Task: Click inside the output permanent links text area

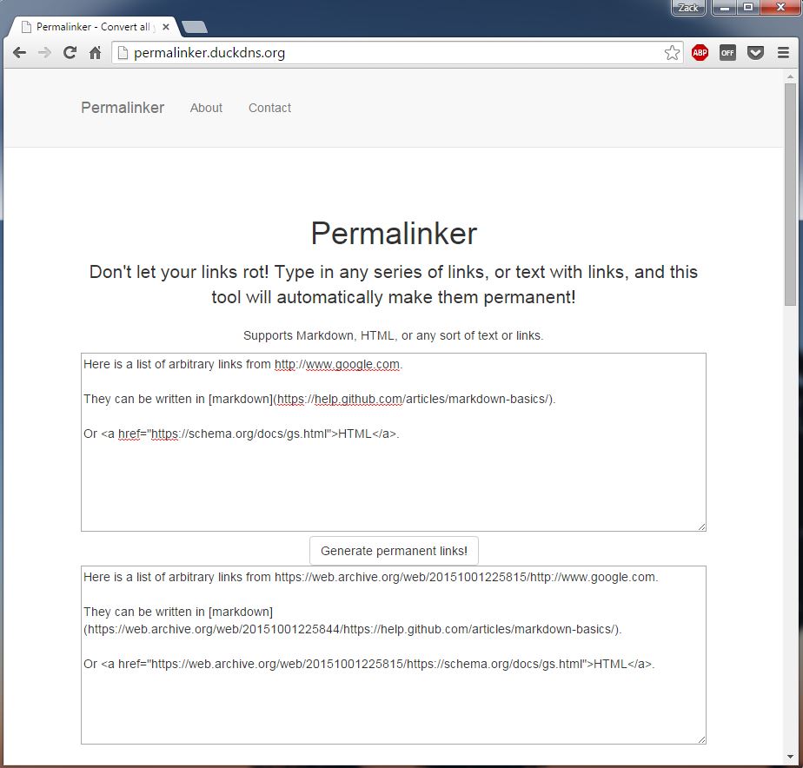Action: pos(394,655)
